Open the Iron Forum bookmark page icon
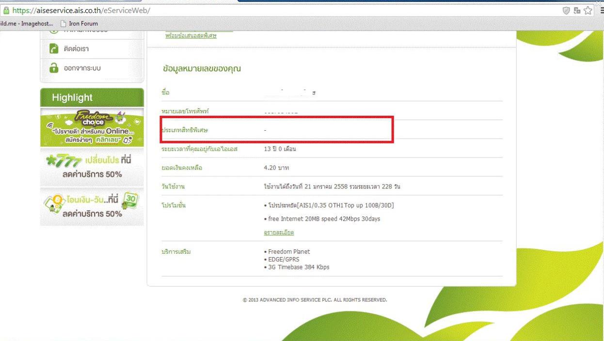This screenshot has width=604, height=341. click(x=63, y=24)
